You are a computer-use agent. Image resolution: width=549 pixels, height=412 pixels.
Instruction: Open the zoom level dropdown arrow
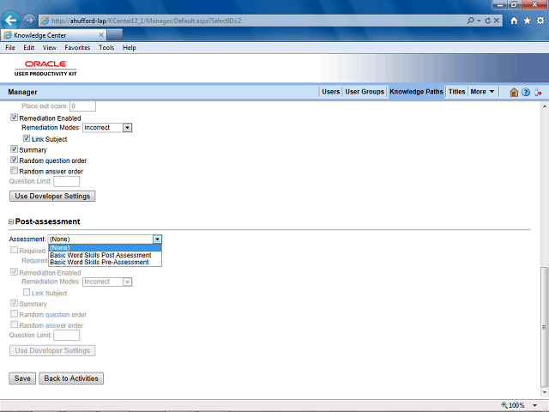[x=534, y=405]
